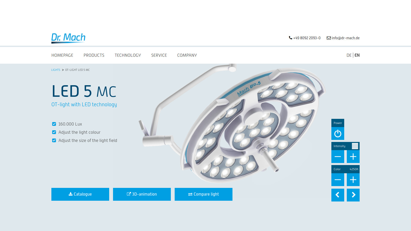Open the TECHNOLOGY menu
This screenshot has width=411, height=231.
(128, 55)
